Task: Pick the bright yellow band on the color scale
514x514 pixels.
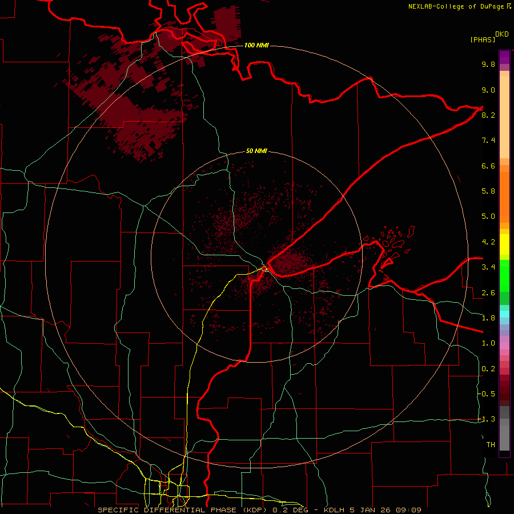Action: [504, 244]
